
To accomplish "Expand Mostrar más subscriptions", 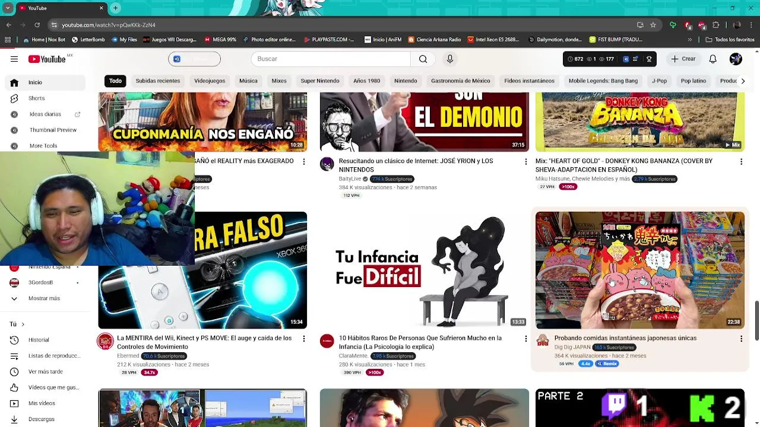I will coord(44,298).
